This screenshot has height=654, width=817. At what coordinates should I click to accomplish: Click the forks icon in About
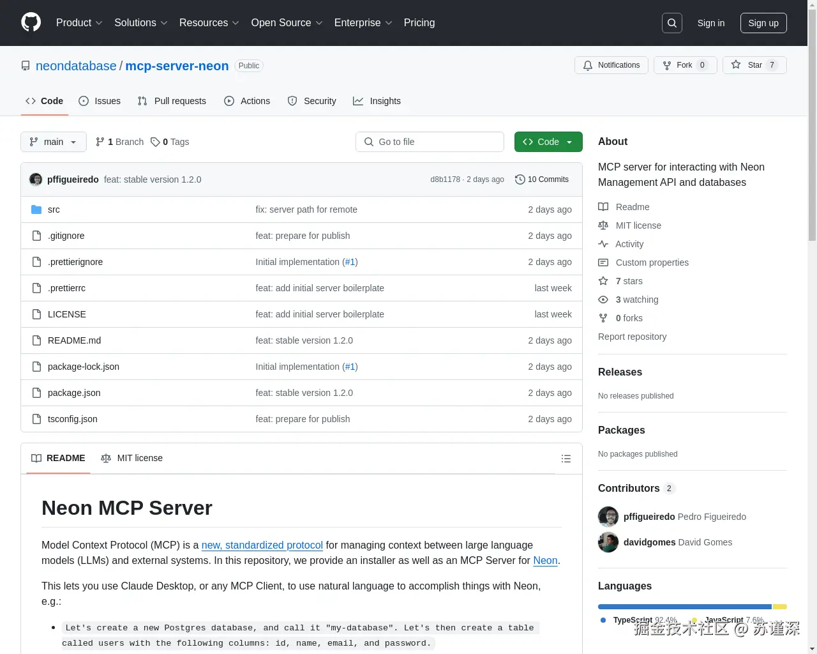(603, 318)
